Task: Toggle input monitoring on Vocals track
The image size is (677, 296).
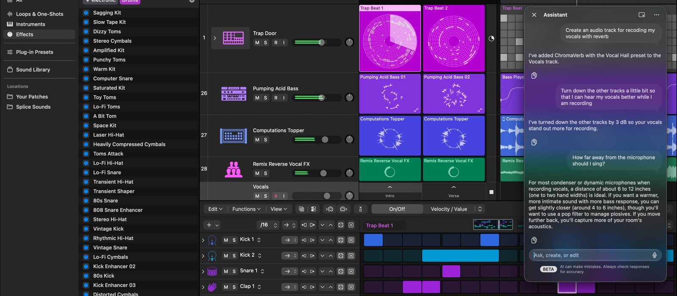Action: pos(284,196)
